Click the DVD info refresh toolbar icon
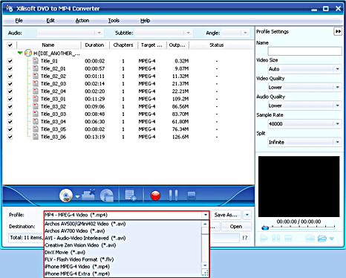346x278 pixels. tap(107, 195)
